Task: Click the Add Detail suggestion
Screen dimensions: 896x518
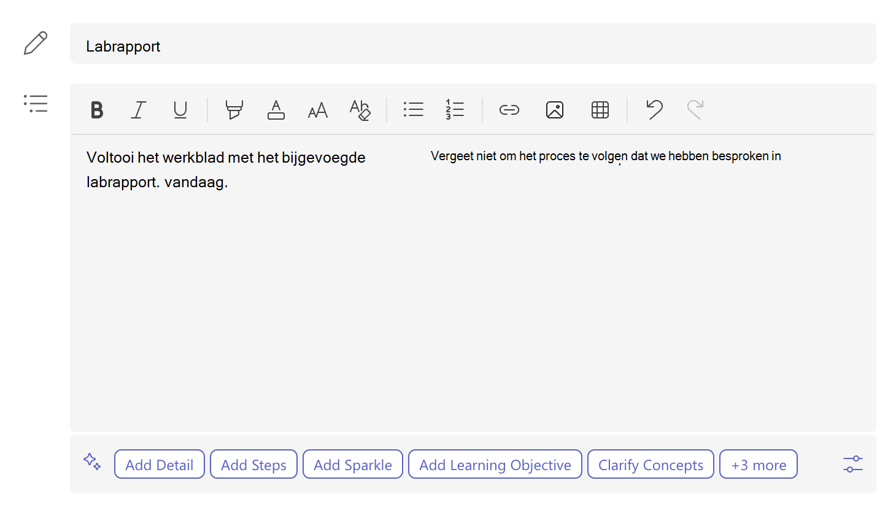Action: pos(160,465)
